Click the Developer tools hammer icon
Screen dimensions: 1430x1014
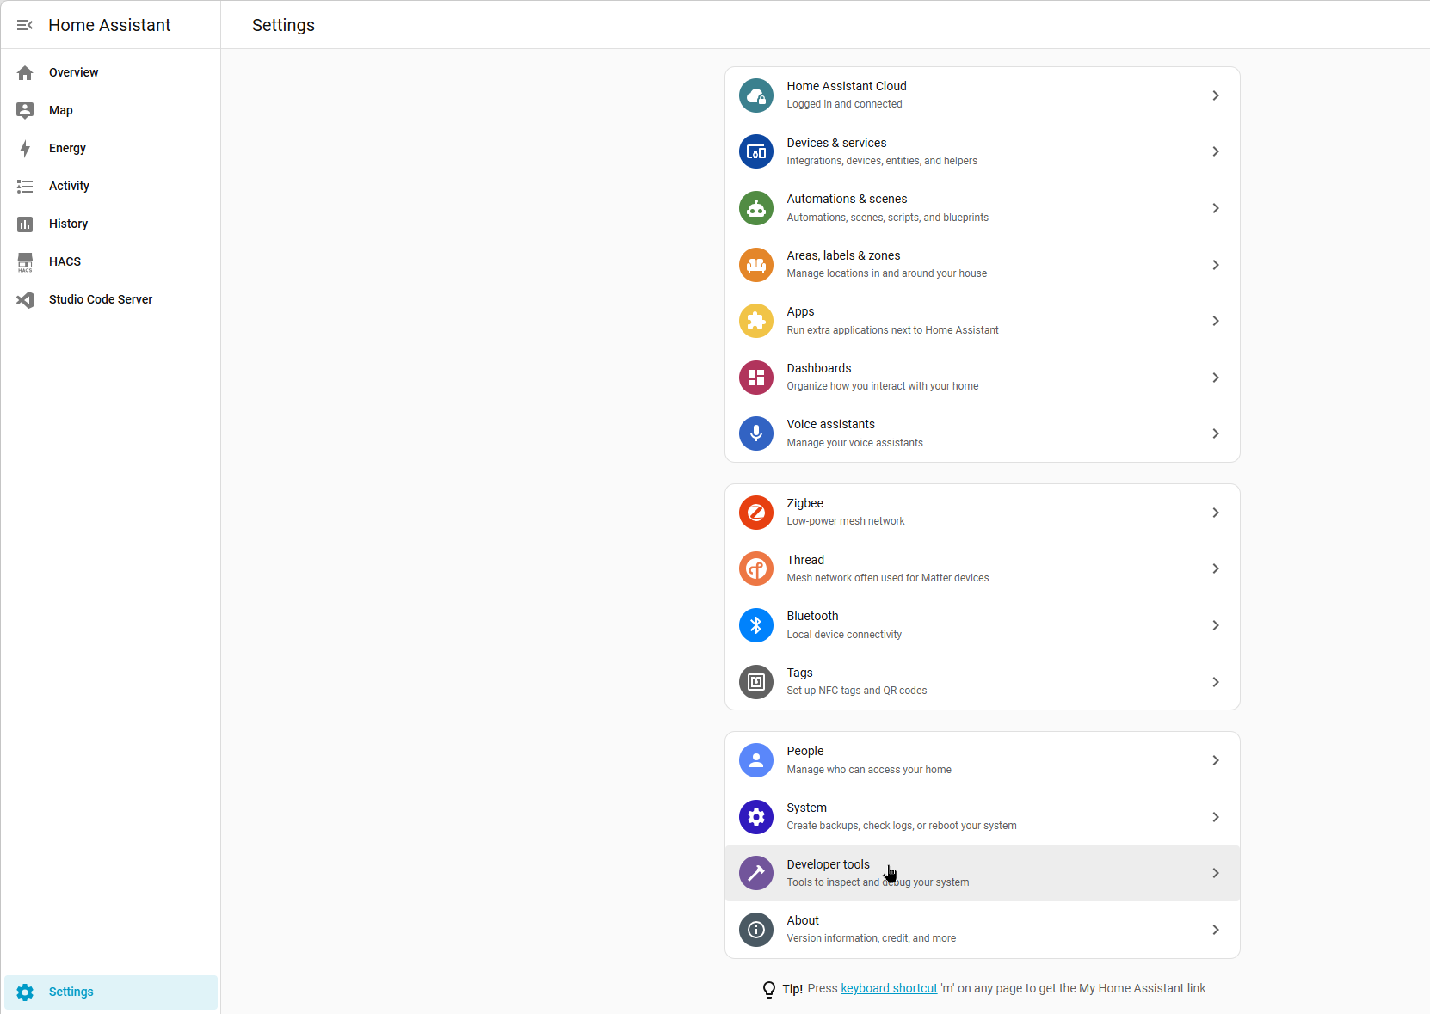click(x=755, y=873)
